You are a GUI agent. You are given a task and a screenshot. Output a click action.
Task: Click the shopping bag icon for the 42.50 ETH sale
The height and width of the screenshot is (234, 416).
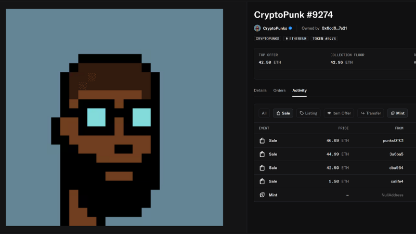[x=262, y=167]
